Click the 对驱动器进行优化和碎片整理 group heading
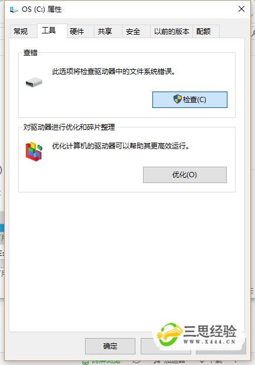This screenshot has height=365, width=255. tap(69, 127)
